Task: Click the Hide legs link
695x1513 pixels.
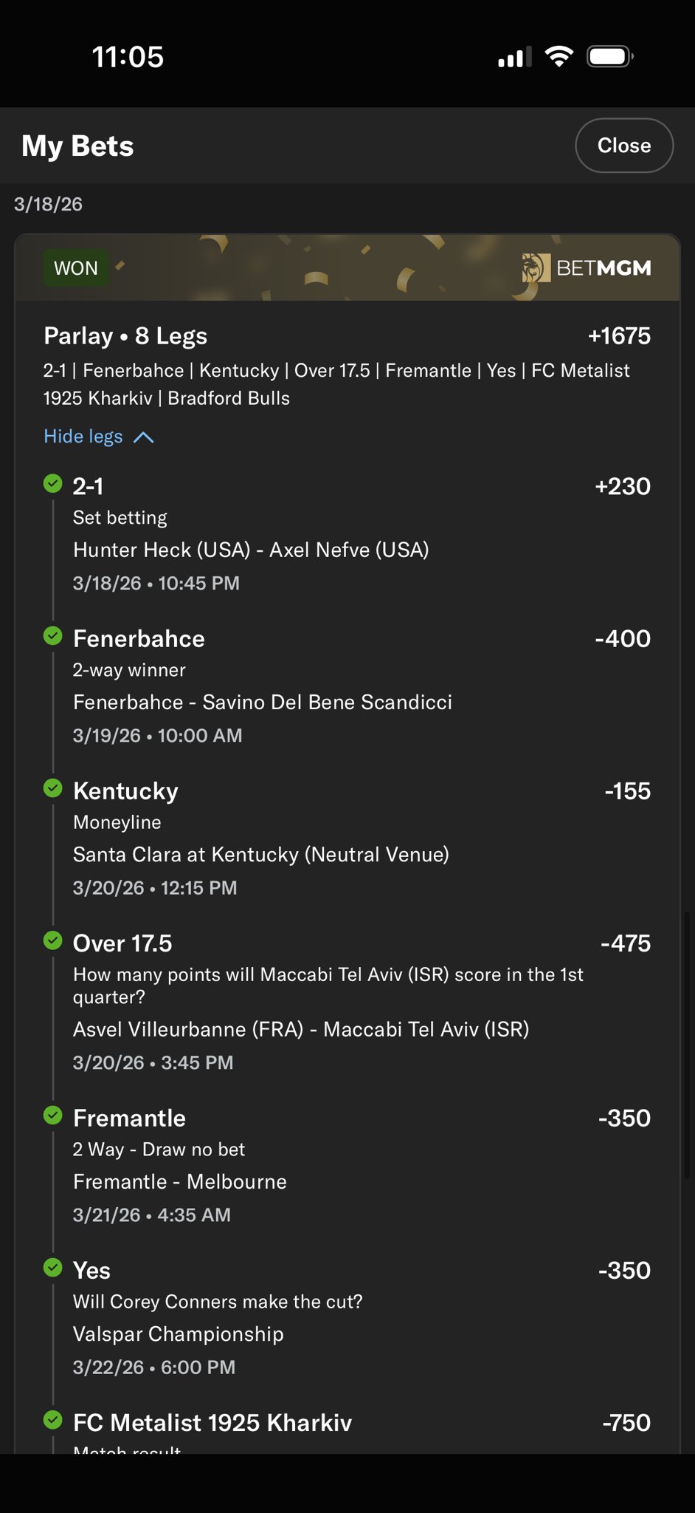Action: pos(83,437)
